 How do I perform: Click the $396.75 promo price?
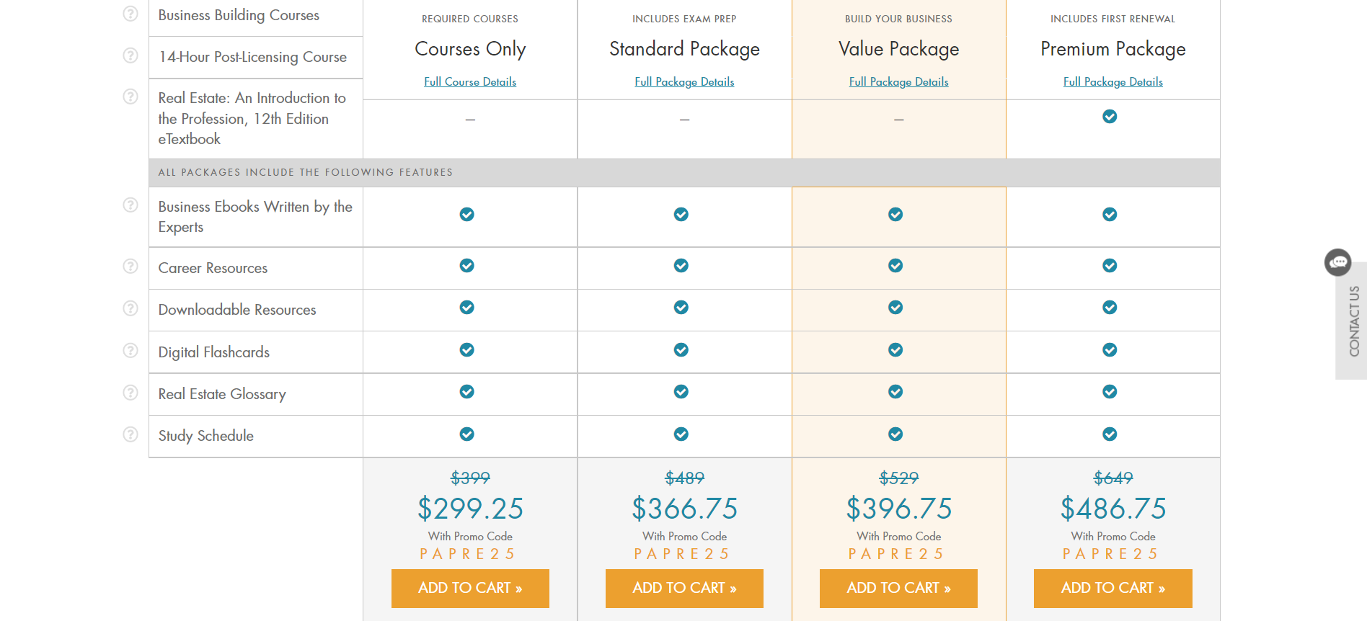coord(898,509)
